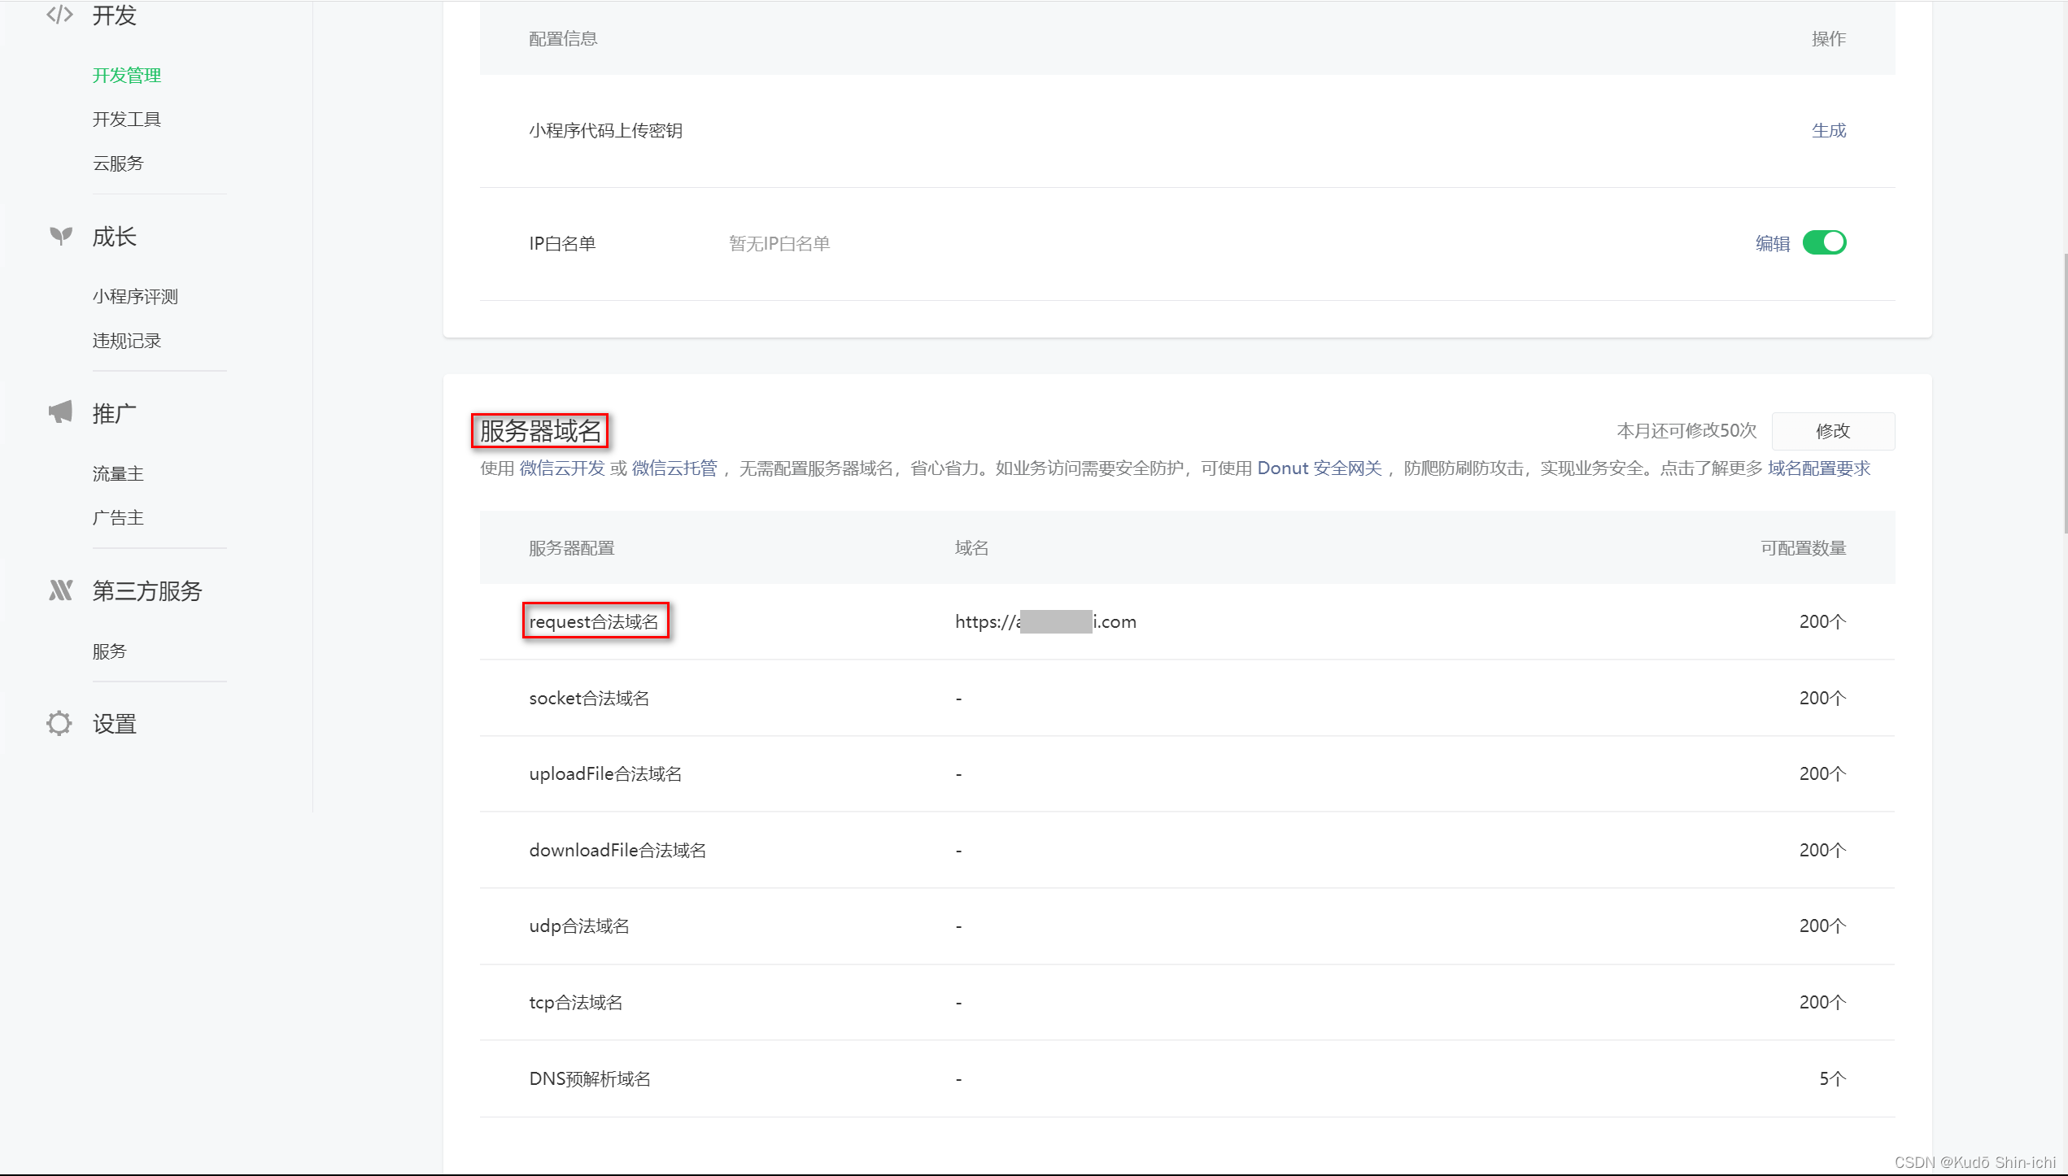2068x1176 pixels.
Task: Click the DNS预解析域名 row label
Action: (x=590, y=1079)
